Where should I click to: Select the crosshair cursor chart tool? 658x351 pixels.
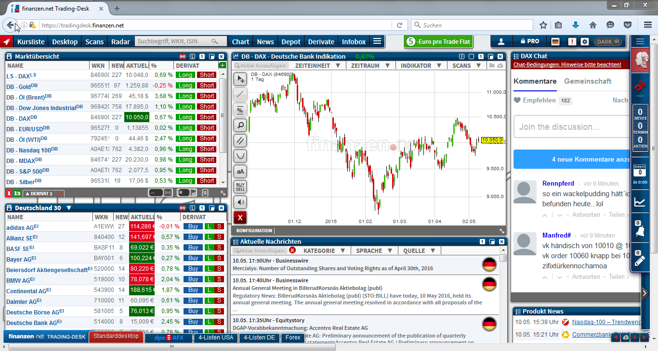(x=240, y=79)
